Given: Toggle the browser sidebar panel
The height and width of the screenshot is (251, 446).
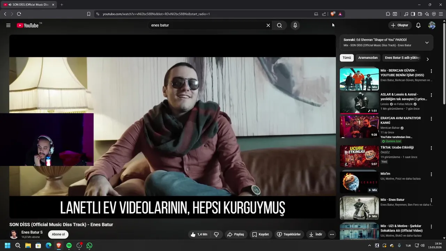Looking at the screenshot, I should [413, 14].
